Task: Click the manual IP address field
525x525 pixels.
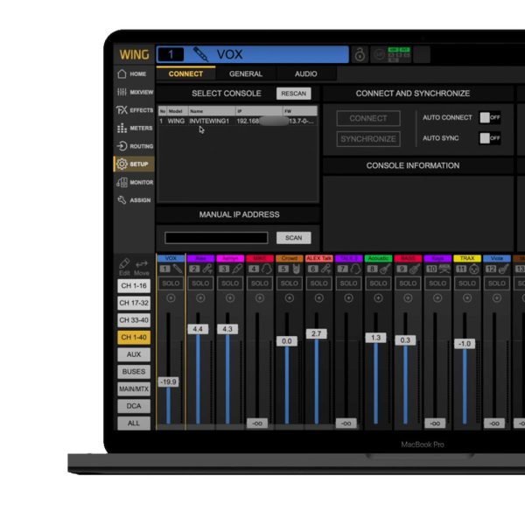Action: pyautogui.click(x=216, y=238)
